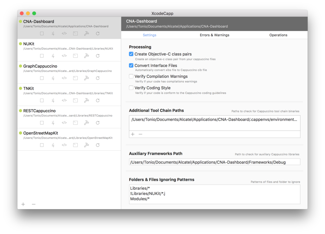This screenshot has height=234, width=325.
Task: Enable Verify Coding Style checkbox
Action: (131, 88)
